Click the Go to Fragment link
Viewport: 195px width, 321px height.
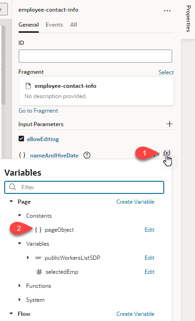[x=38, y=111]
